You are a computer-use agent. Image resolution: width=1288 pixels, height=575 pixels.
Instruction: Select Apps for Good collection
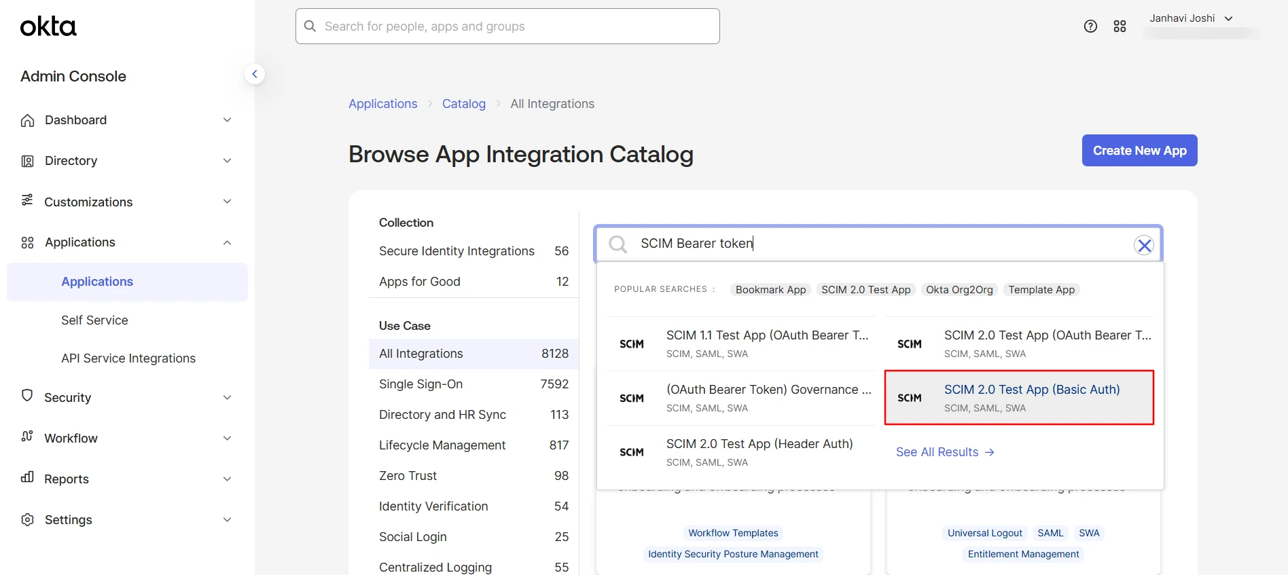tap(473, 282)
